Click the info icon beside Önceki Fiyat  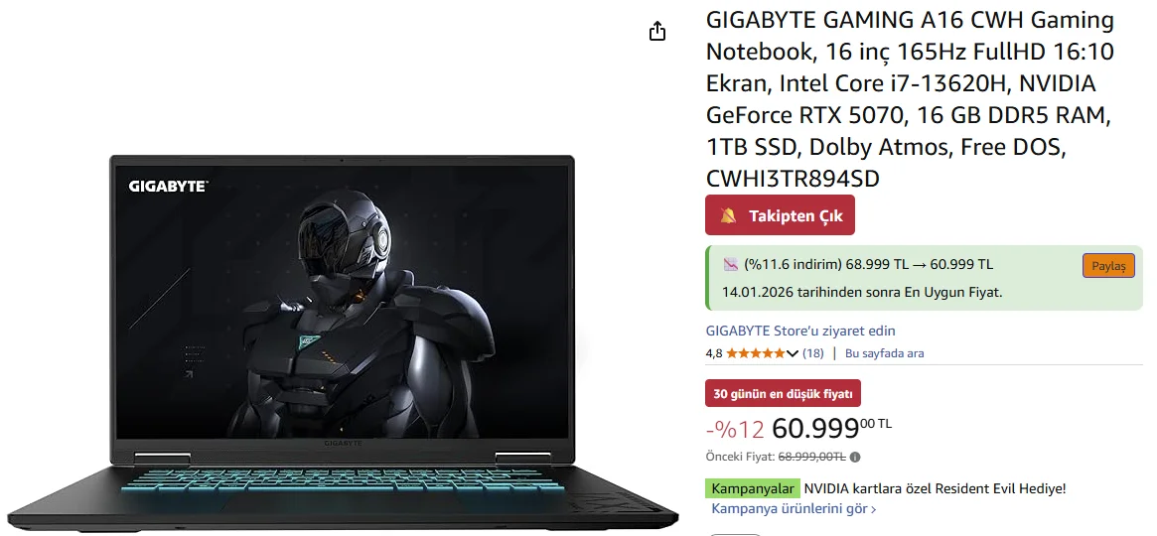coord(854,458)
